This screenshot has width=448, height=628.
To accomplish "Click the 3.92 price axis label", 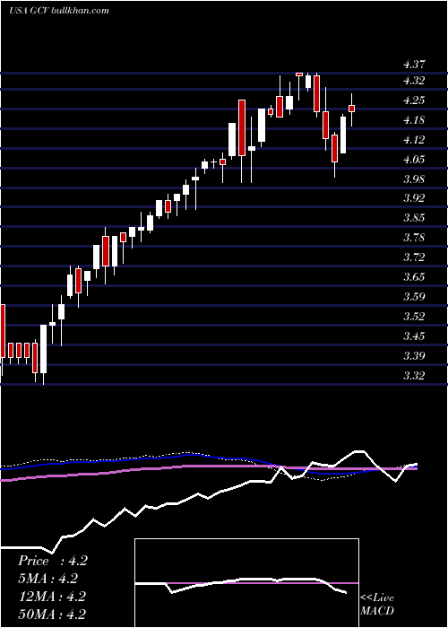I will (x=414, y=198).
